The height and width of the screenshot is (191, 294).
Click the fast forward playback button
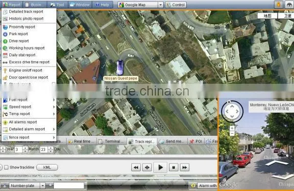click(185, 167)
